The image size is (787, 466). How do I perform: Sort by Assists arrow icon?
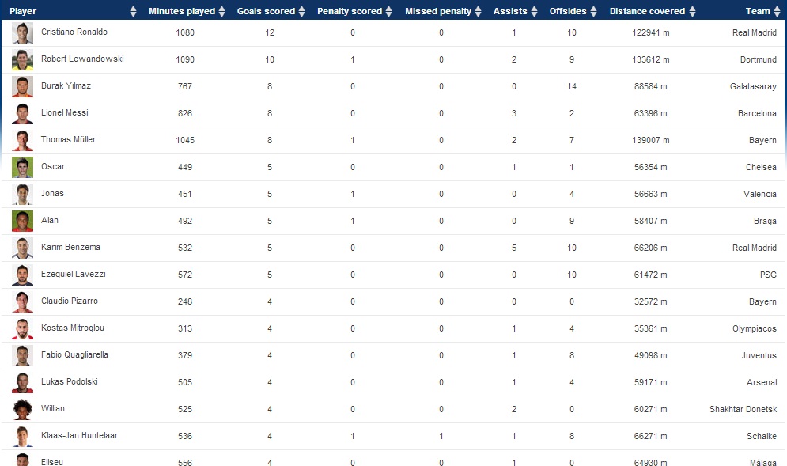point(534,11)
